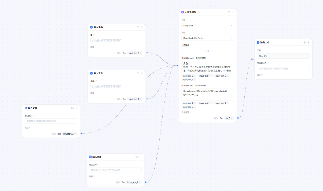Edit the 规格 label using its pencil icon
The height and width of the screenshot is (191, 323).
pyautogui.click(x=96, y=81)
